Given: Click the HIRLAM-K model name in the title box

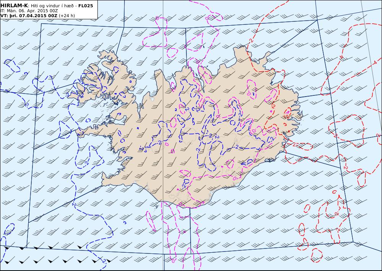Looking at the screenshot, I should click(x=14, y=6).
